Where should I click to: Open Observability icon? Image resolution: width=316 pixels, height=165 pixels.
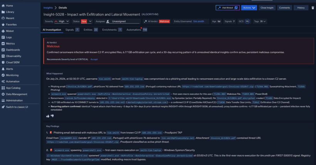pos(3,56)
